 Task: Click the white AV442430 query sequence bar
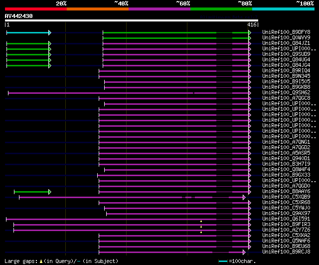tap(132, 20)
